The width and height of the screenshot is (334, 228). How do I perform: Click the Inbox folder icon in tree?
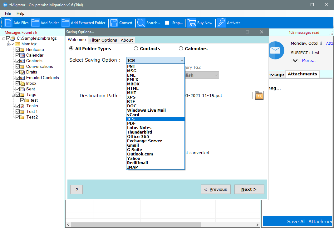[x=22, y=84]
